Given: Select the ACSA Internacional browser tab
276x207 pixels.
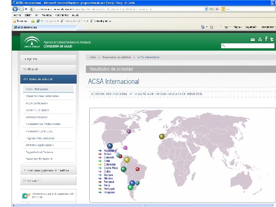Looking at the screenshot, I should point(45,28).
